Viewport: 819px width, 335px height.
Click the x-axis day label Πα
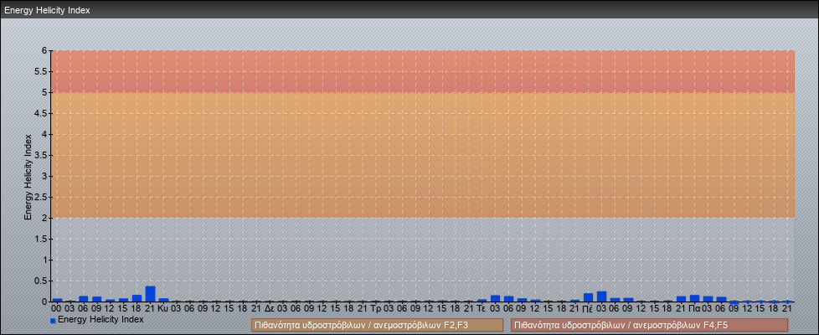click(x=694, y=309)
